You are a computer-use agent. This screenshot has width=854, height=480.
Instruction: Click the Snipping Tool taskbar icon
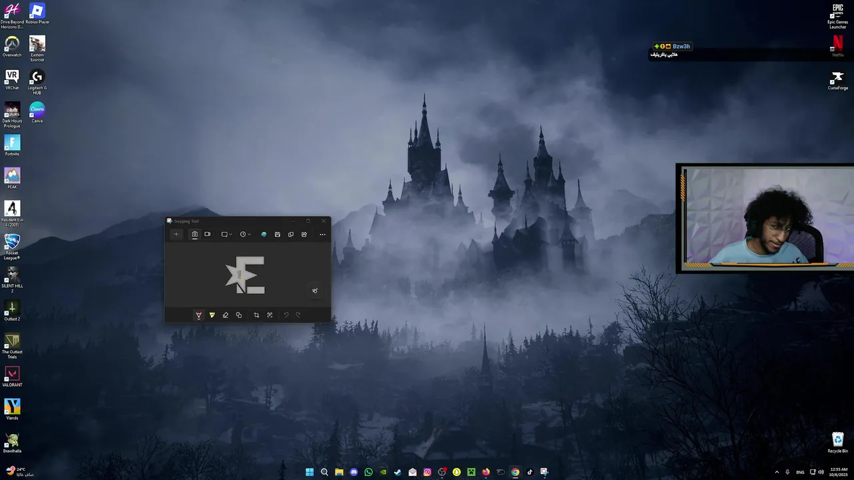pos(544,472)
